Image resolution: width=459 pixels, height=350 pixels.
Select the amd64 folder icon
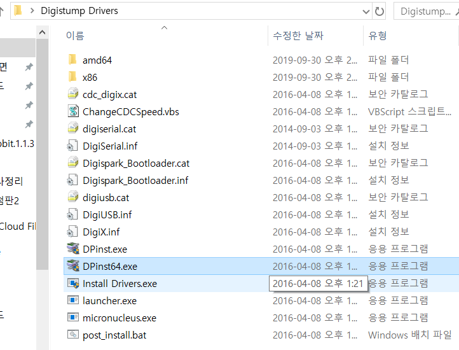click(72, 60)
